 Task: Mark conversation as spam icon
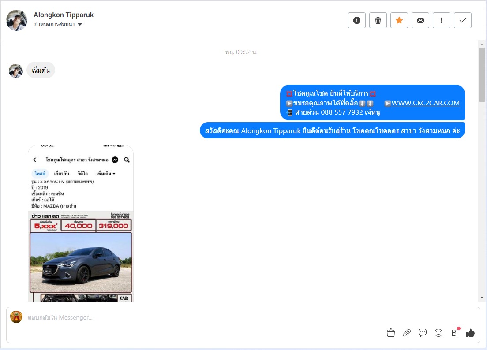coord(356,20)
